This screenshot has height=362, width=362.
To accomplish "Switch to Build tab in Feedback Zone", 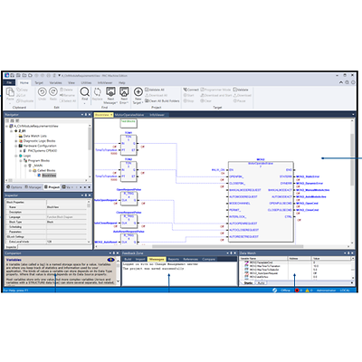I will click(x=128, y=259).
